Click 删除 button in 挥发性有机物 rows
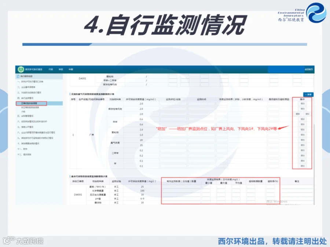330x247 pixels. click(298, 114)
